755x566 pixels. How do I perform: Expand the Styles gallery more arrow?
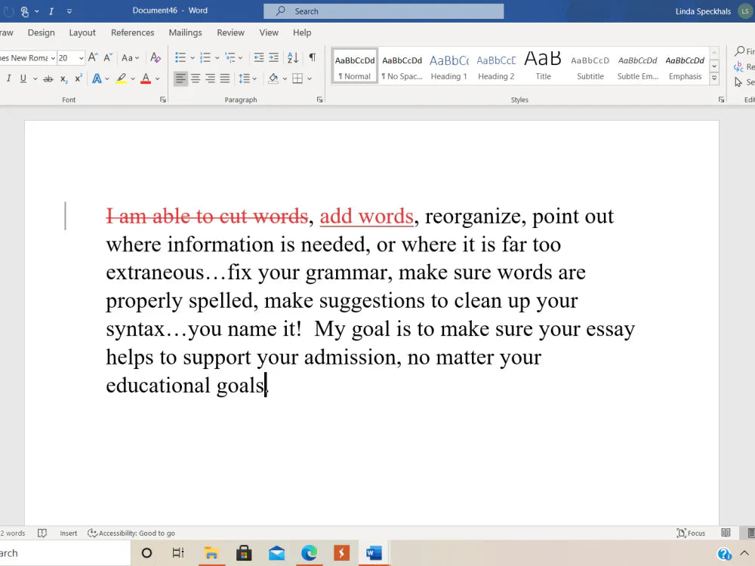click(x=714, y=78)
